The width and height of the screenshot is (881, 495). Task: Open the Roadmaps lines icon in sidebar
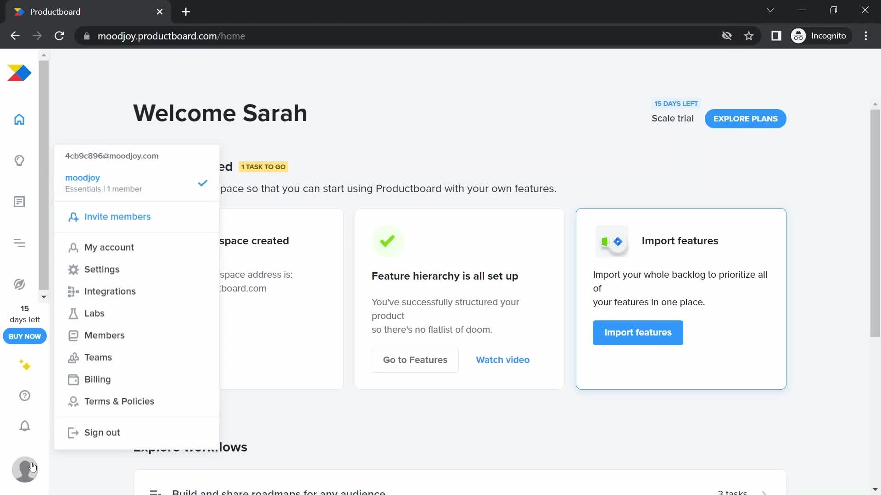(x=19, y=243)
